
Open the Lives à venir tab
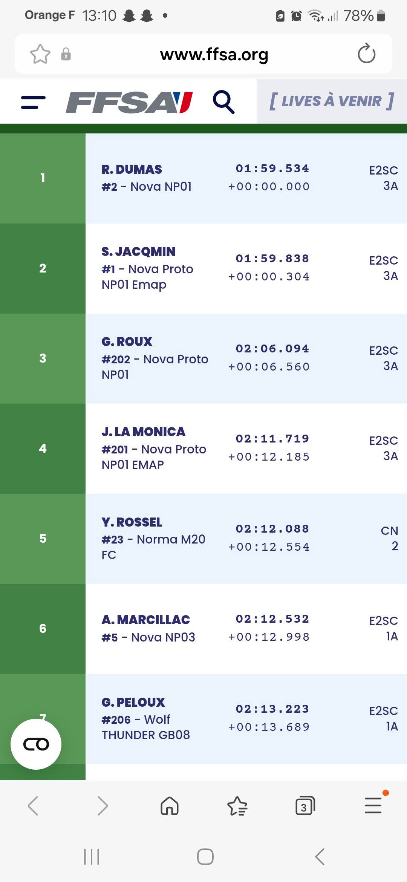tap(332, 101)
